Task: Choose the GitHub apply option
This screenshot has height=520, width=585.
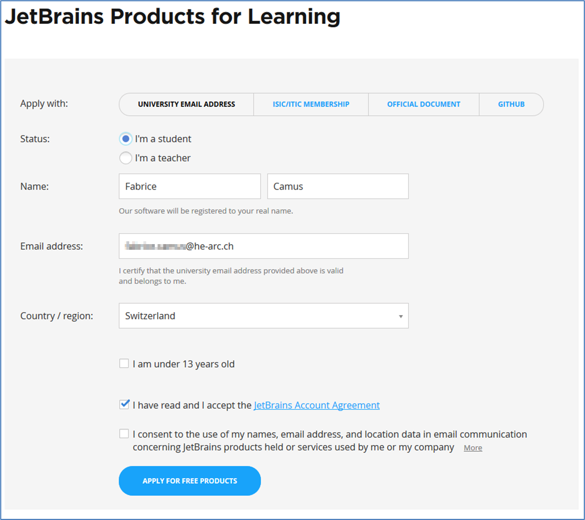Action: coord(511,104)
